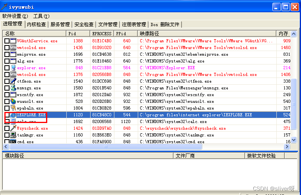Image resolution: width=301 pixels, height=195 pixels.
Task: Click the msmsgs.exe Messenger icon
Action: click(13, 88)
